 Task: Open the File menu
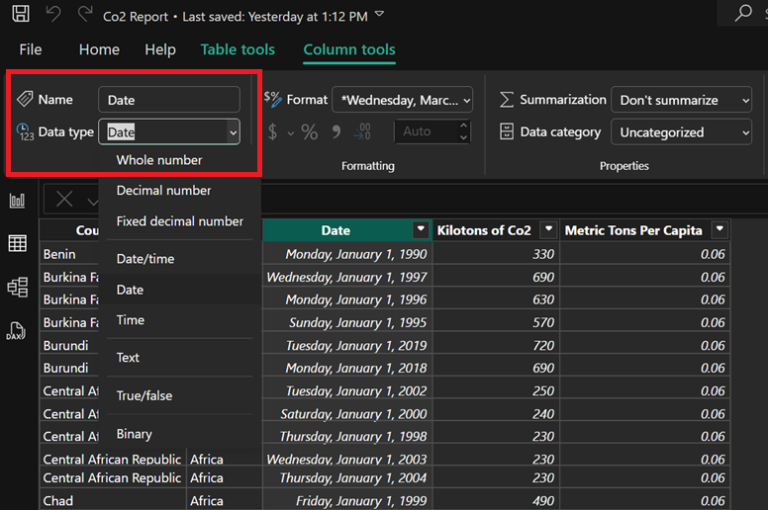pyautogui.click(x=31, y=49)
